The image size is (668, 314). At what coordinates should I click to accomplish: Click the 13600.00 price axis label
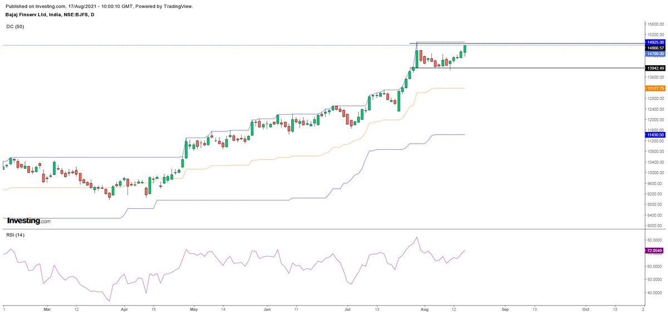(x=655, y=77)
